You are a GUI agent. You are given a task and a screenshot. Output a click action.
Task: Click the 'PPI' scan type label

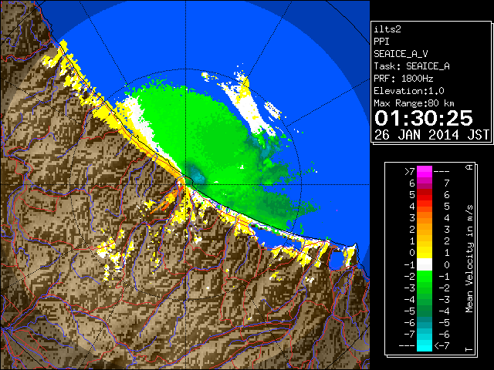coord(381,42)
